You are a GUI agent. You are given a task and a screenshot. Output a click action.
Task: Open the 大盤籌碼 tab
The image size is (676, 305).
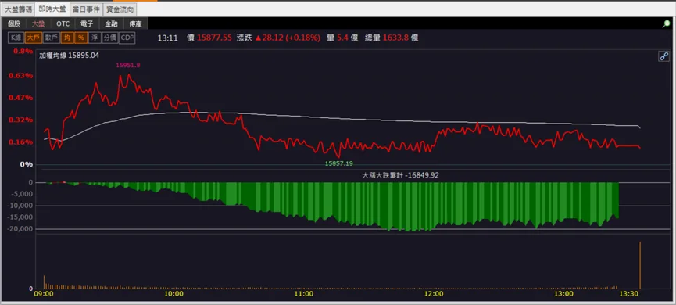point(18,9)
